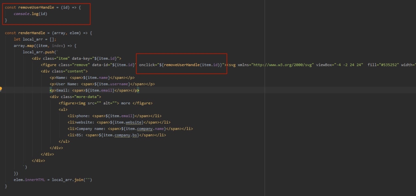Click the 'let local_arr = [];' line
The image size is (416, 196).
pos(35,39)
